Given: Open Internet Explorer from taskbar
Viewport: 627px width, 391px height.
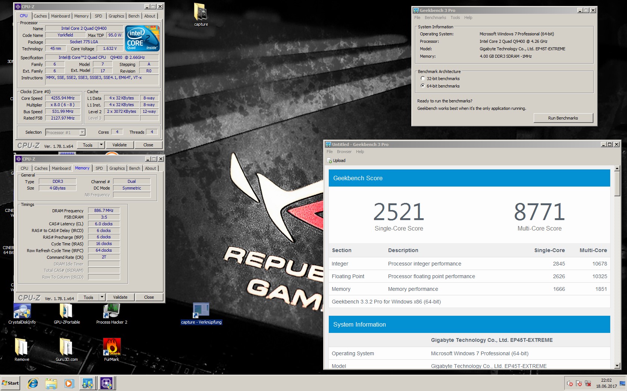Looking at the screenshot, I should coord(33,383).
